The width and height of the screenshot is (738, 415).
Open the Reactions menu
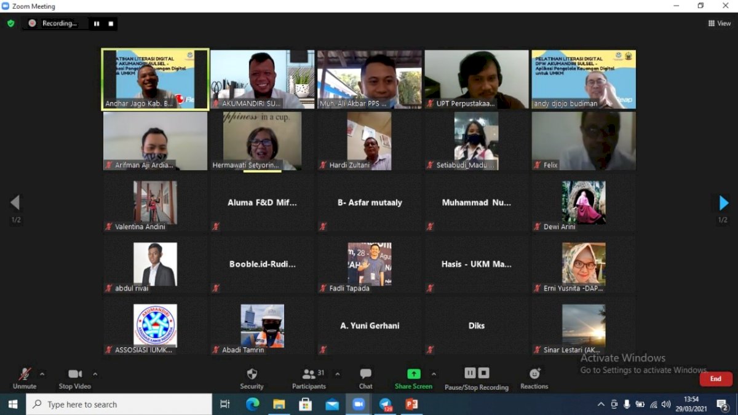click(x=533, y=378)
